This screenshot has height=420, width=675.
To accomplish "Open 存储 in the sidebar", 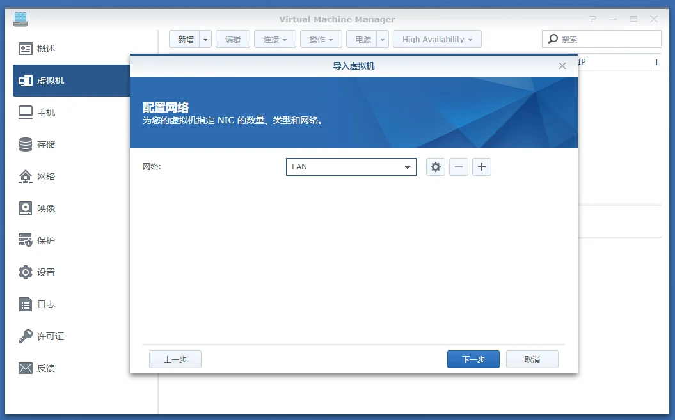I will [x=71, y=144].
